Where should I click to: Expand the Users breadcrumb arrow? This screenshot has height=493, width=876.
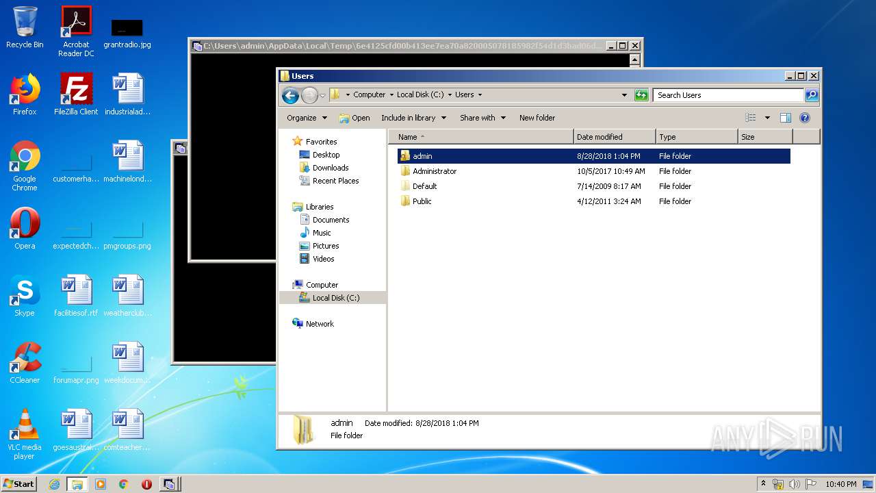pyautogui.click(x=480, y=94)
